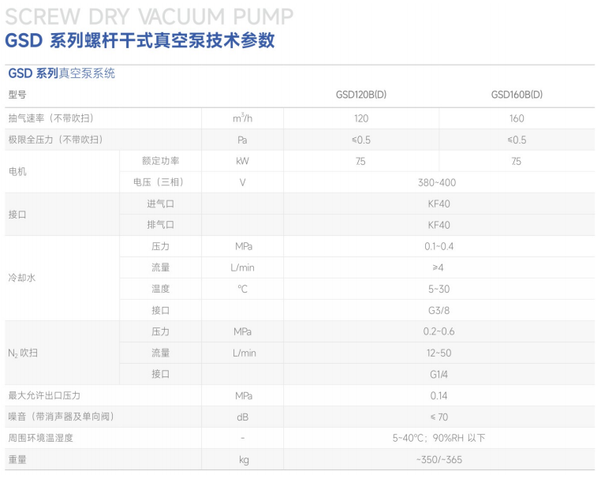
Task: Click the '极限全压力(不带吹扫)' row label
Action: pyautogui.click(x=55, y=140)
